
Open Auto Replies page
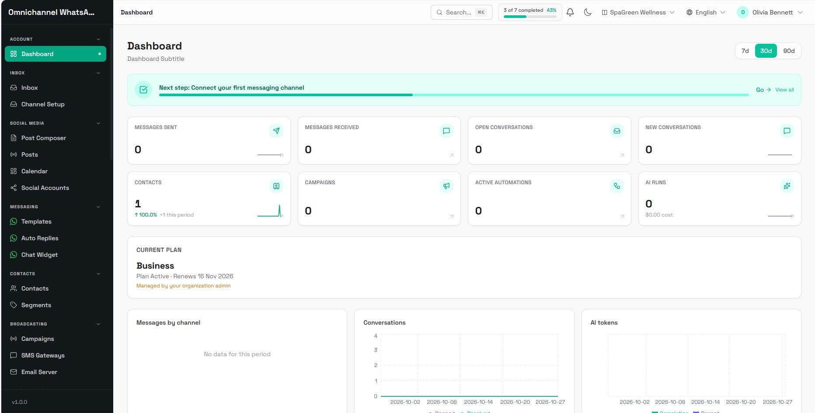(56, 238)
